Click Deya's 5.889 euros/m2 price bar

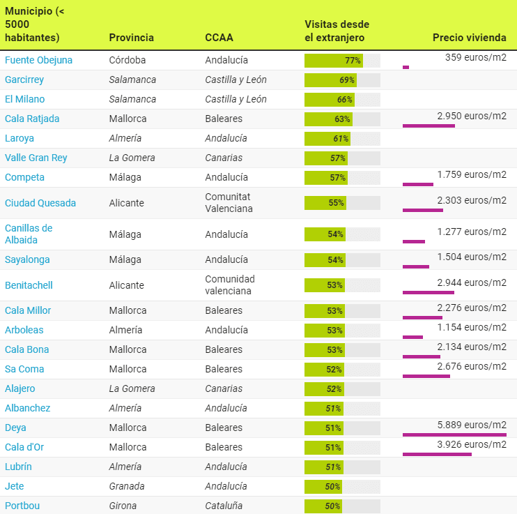tap(454, 434)
